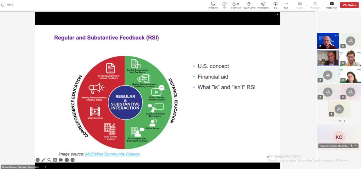Toggle the Камера button
361x169 pixels.
(x=300, y=5)
